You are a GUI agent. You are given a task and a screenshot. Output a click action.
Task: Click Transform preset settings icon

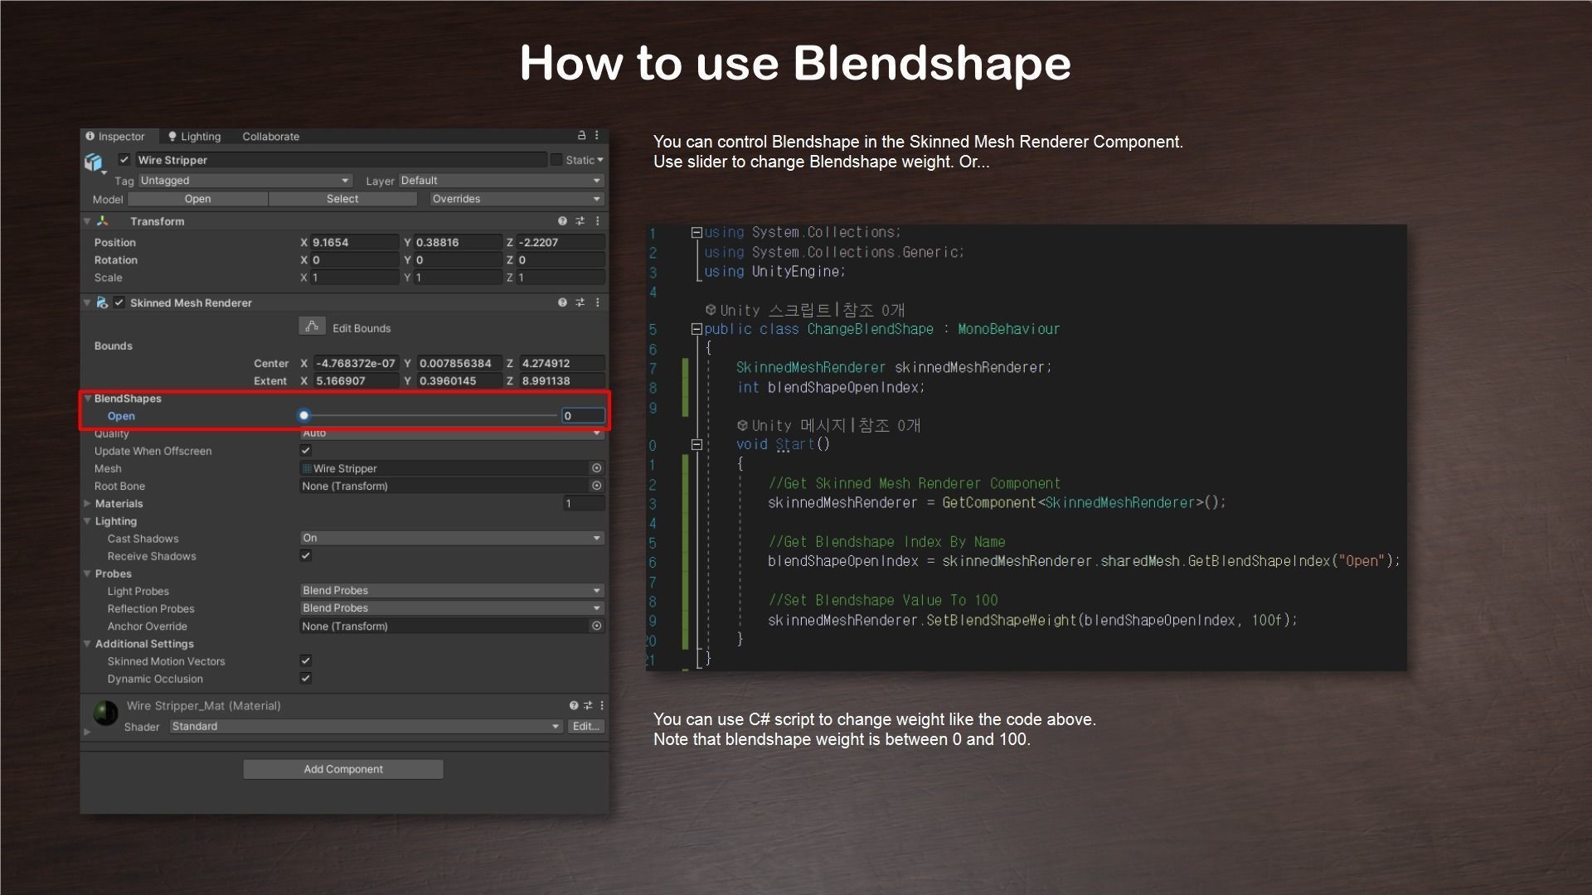point(580,221)
